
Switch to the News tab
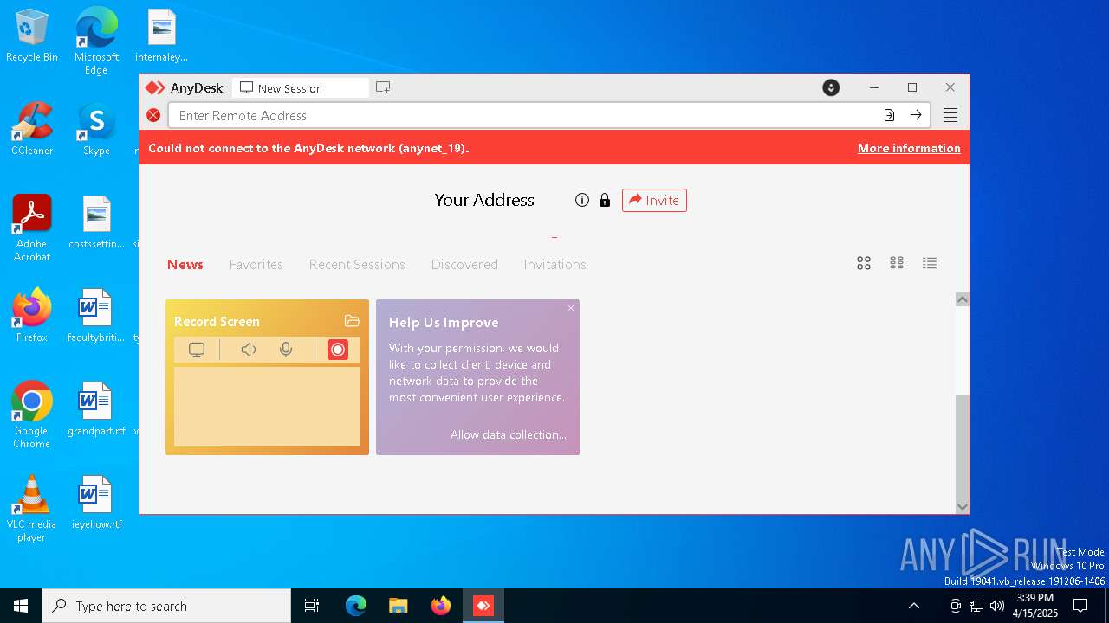click(x=185, y=265)
